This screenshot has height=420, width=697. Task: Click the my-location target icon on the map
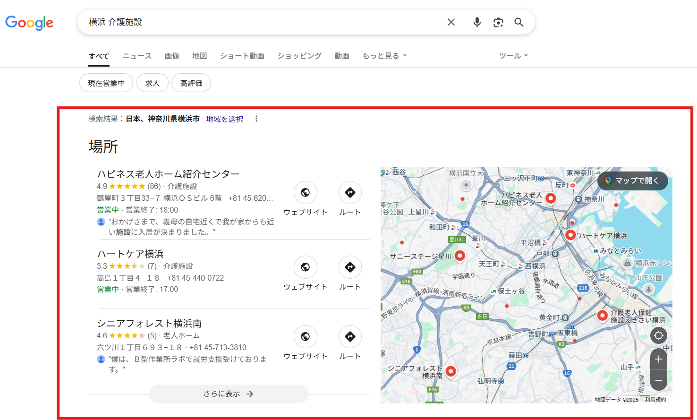[x=658, y=335]
